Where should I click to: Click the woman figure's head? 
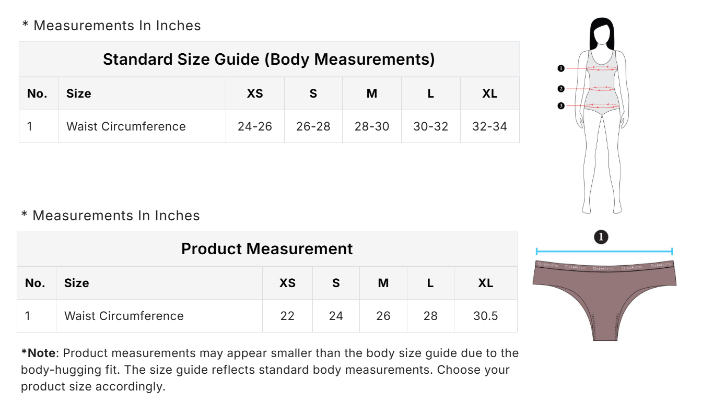click(x=602, y=34)
